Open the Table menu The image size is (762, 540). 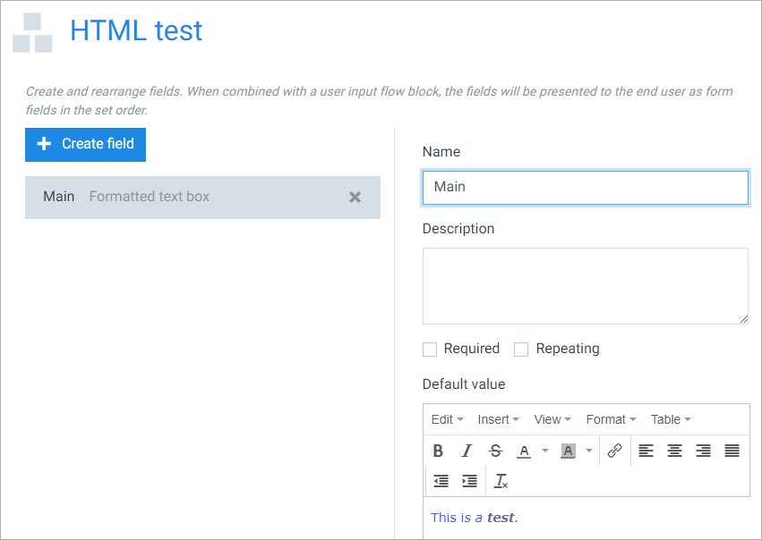click(x=671, y=419)
